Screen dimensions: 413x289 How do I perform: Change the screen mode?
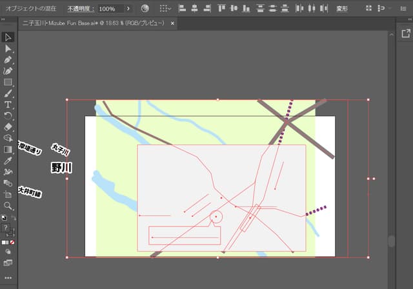tap(8, 263)
